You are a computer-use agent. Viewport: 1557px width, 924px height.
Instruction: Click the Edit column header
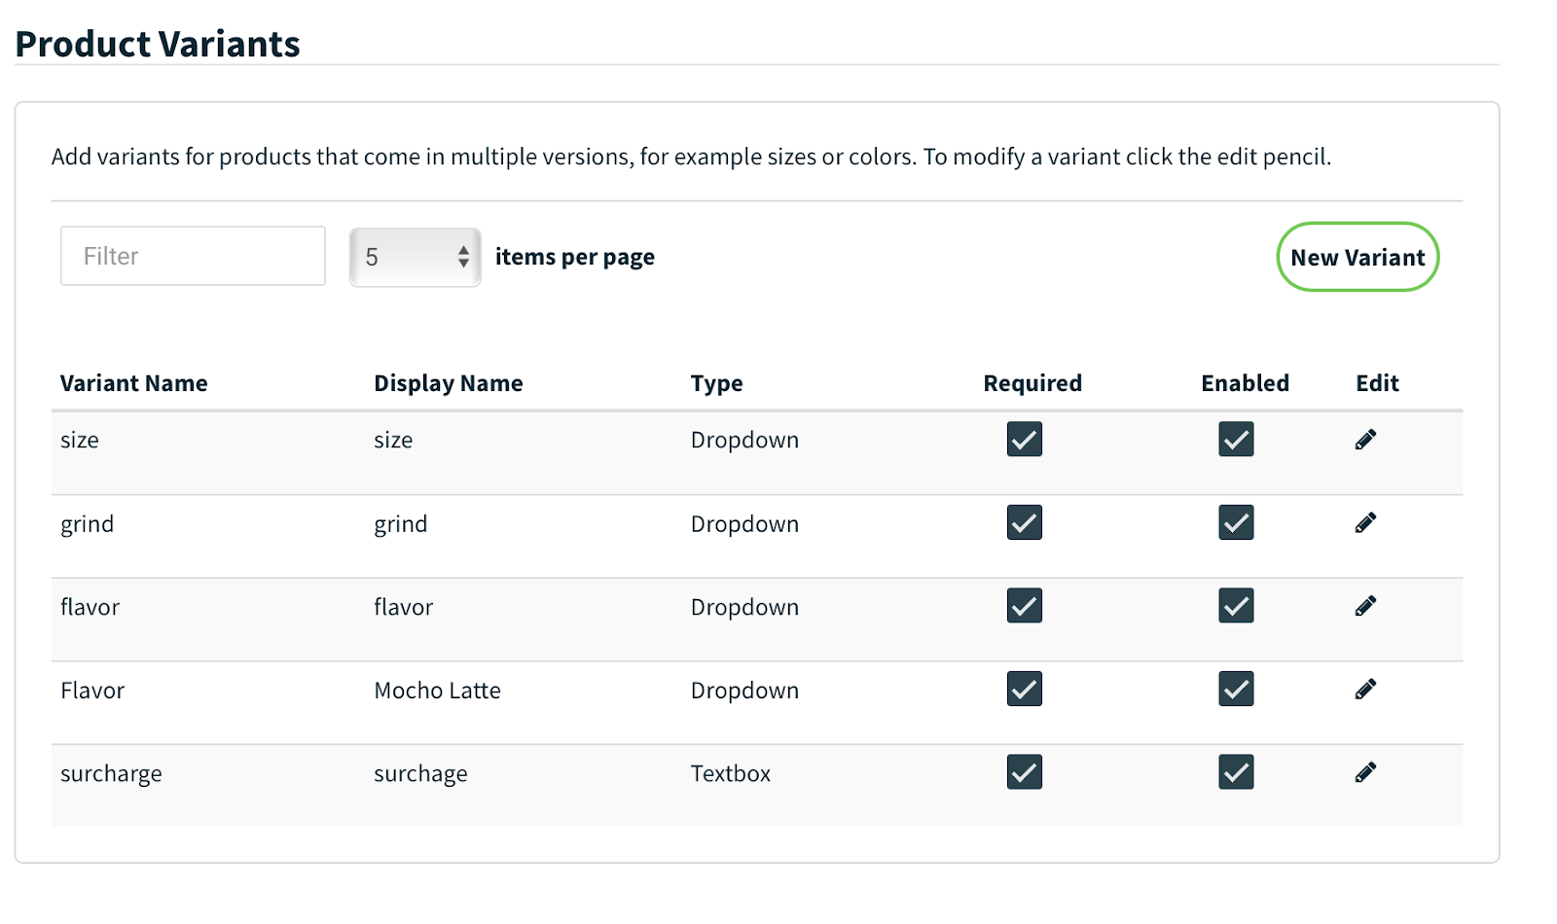point(1378,383)
